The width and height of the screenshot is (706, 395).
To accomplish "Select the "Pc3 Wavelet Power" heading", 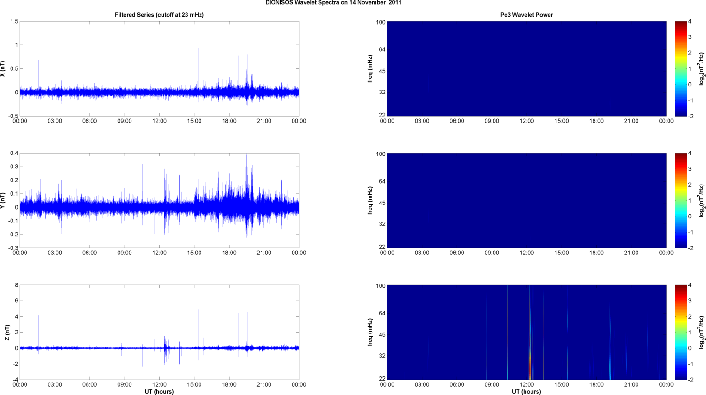I will [x=526, y=15].
